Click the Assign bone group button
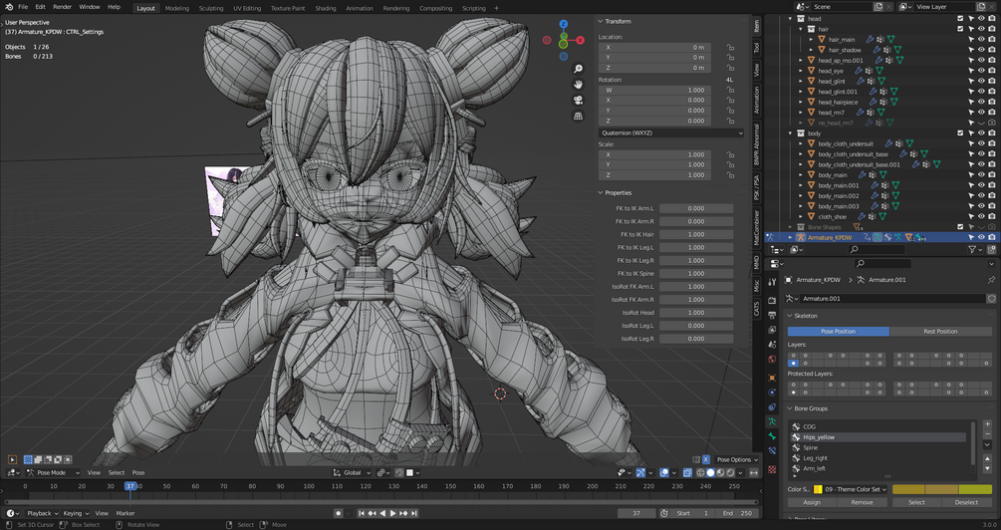 (x=812, y=502)
